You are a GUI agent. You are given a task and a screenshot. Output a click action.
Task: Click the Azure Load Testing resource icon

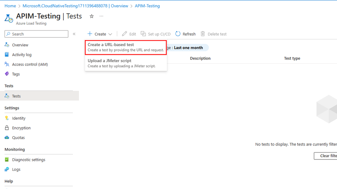click(9, 18)
